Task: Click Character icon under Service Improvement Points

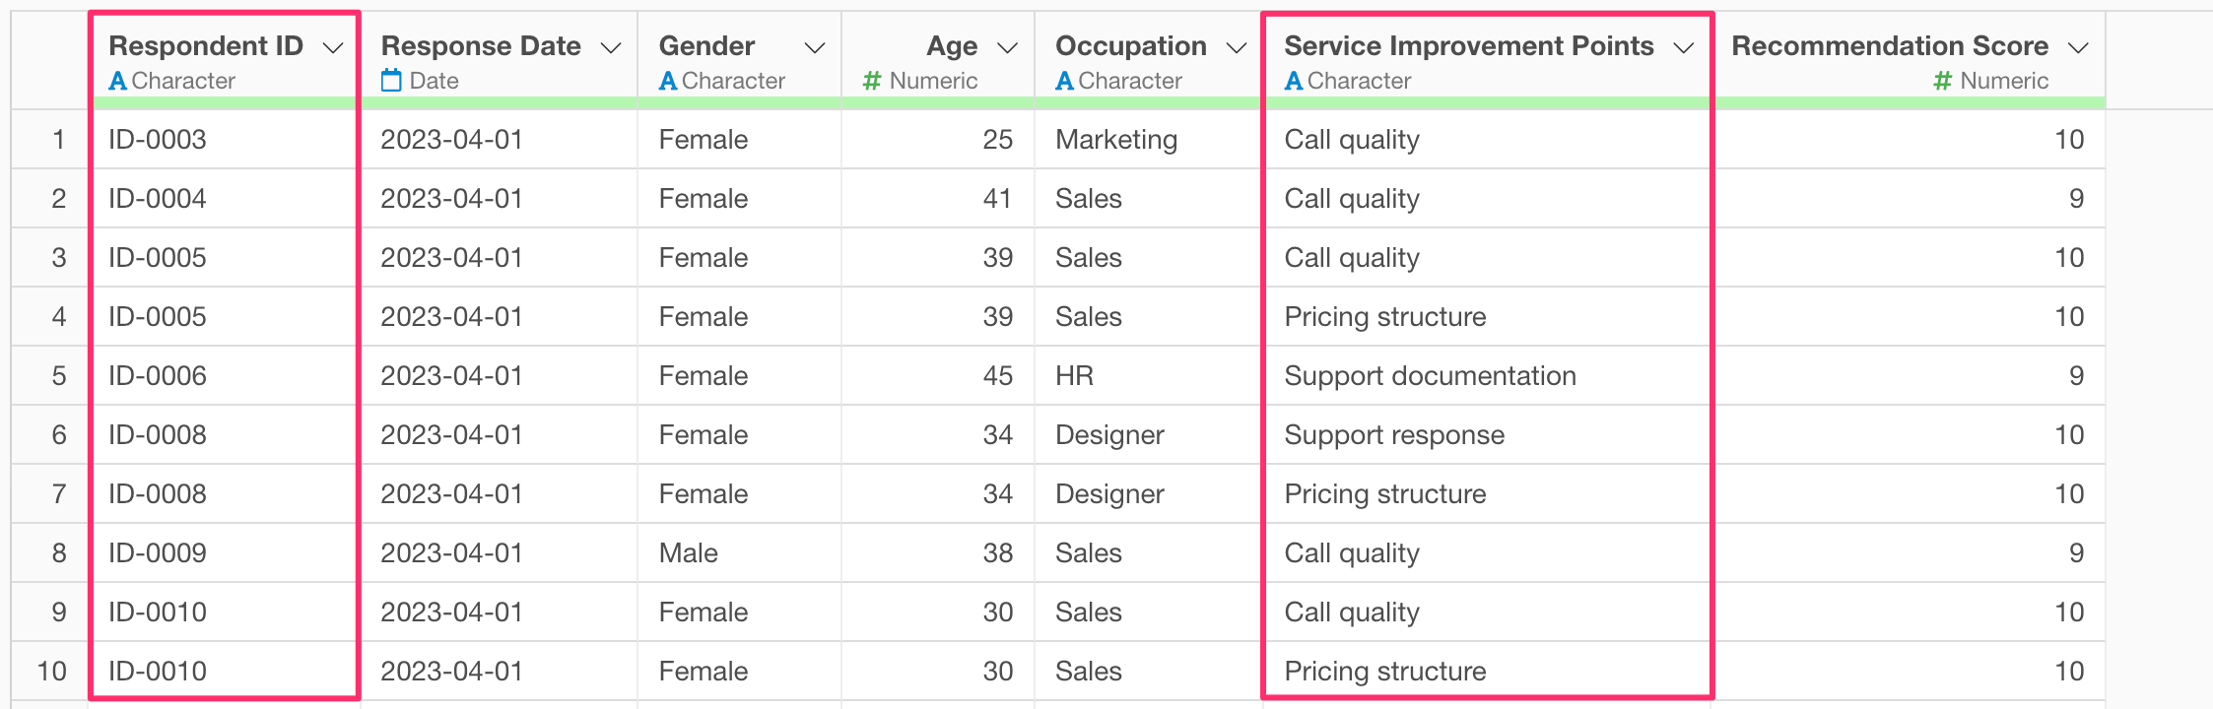Action: click(1294, 81)
